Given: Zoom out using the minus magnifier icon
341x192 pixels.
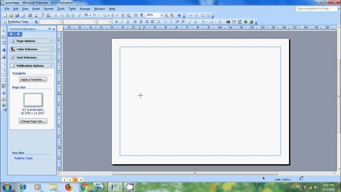Looking at the screenshot, I should [x=166, y=15].
